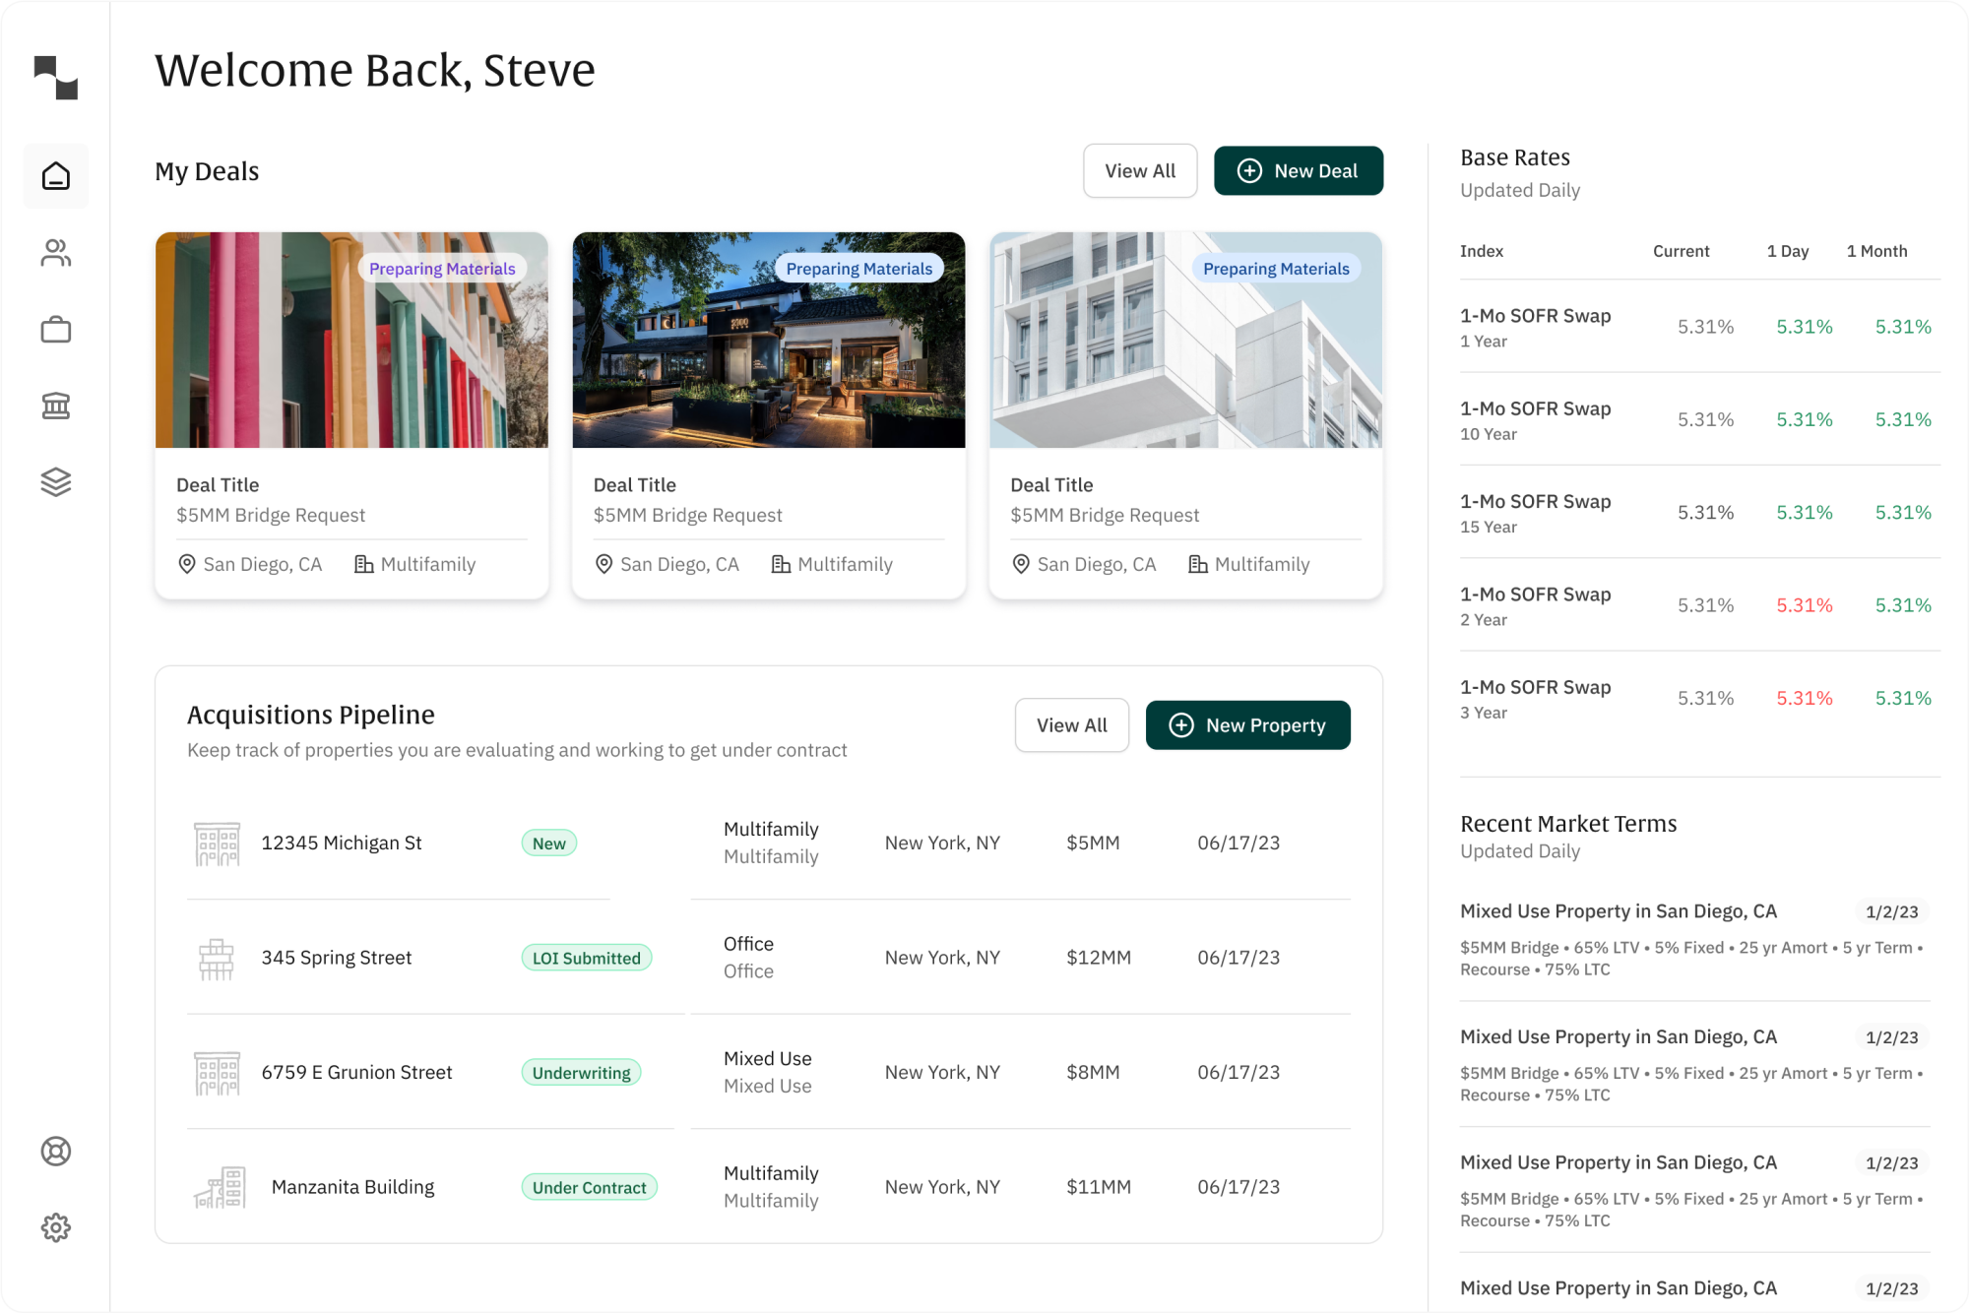Image resolution: width=1969 pixels, height=1313 pixels.
Task: Click the company logo at top left
Action: (x=56, y=78)
